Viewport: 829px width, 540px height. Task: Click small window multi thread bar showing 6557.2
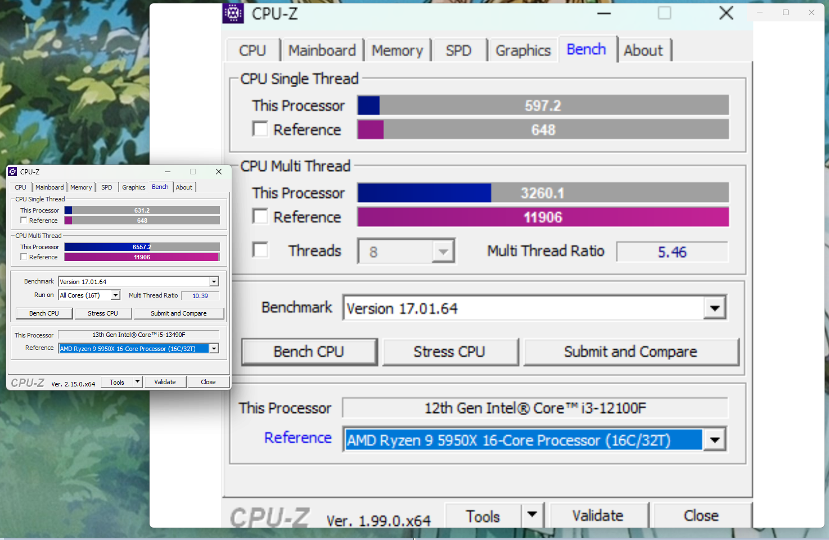click(x=142, y=247)
